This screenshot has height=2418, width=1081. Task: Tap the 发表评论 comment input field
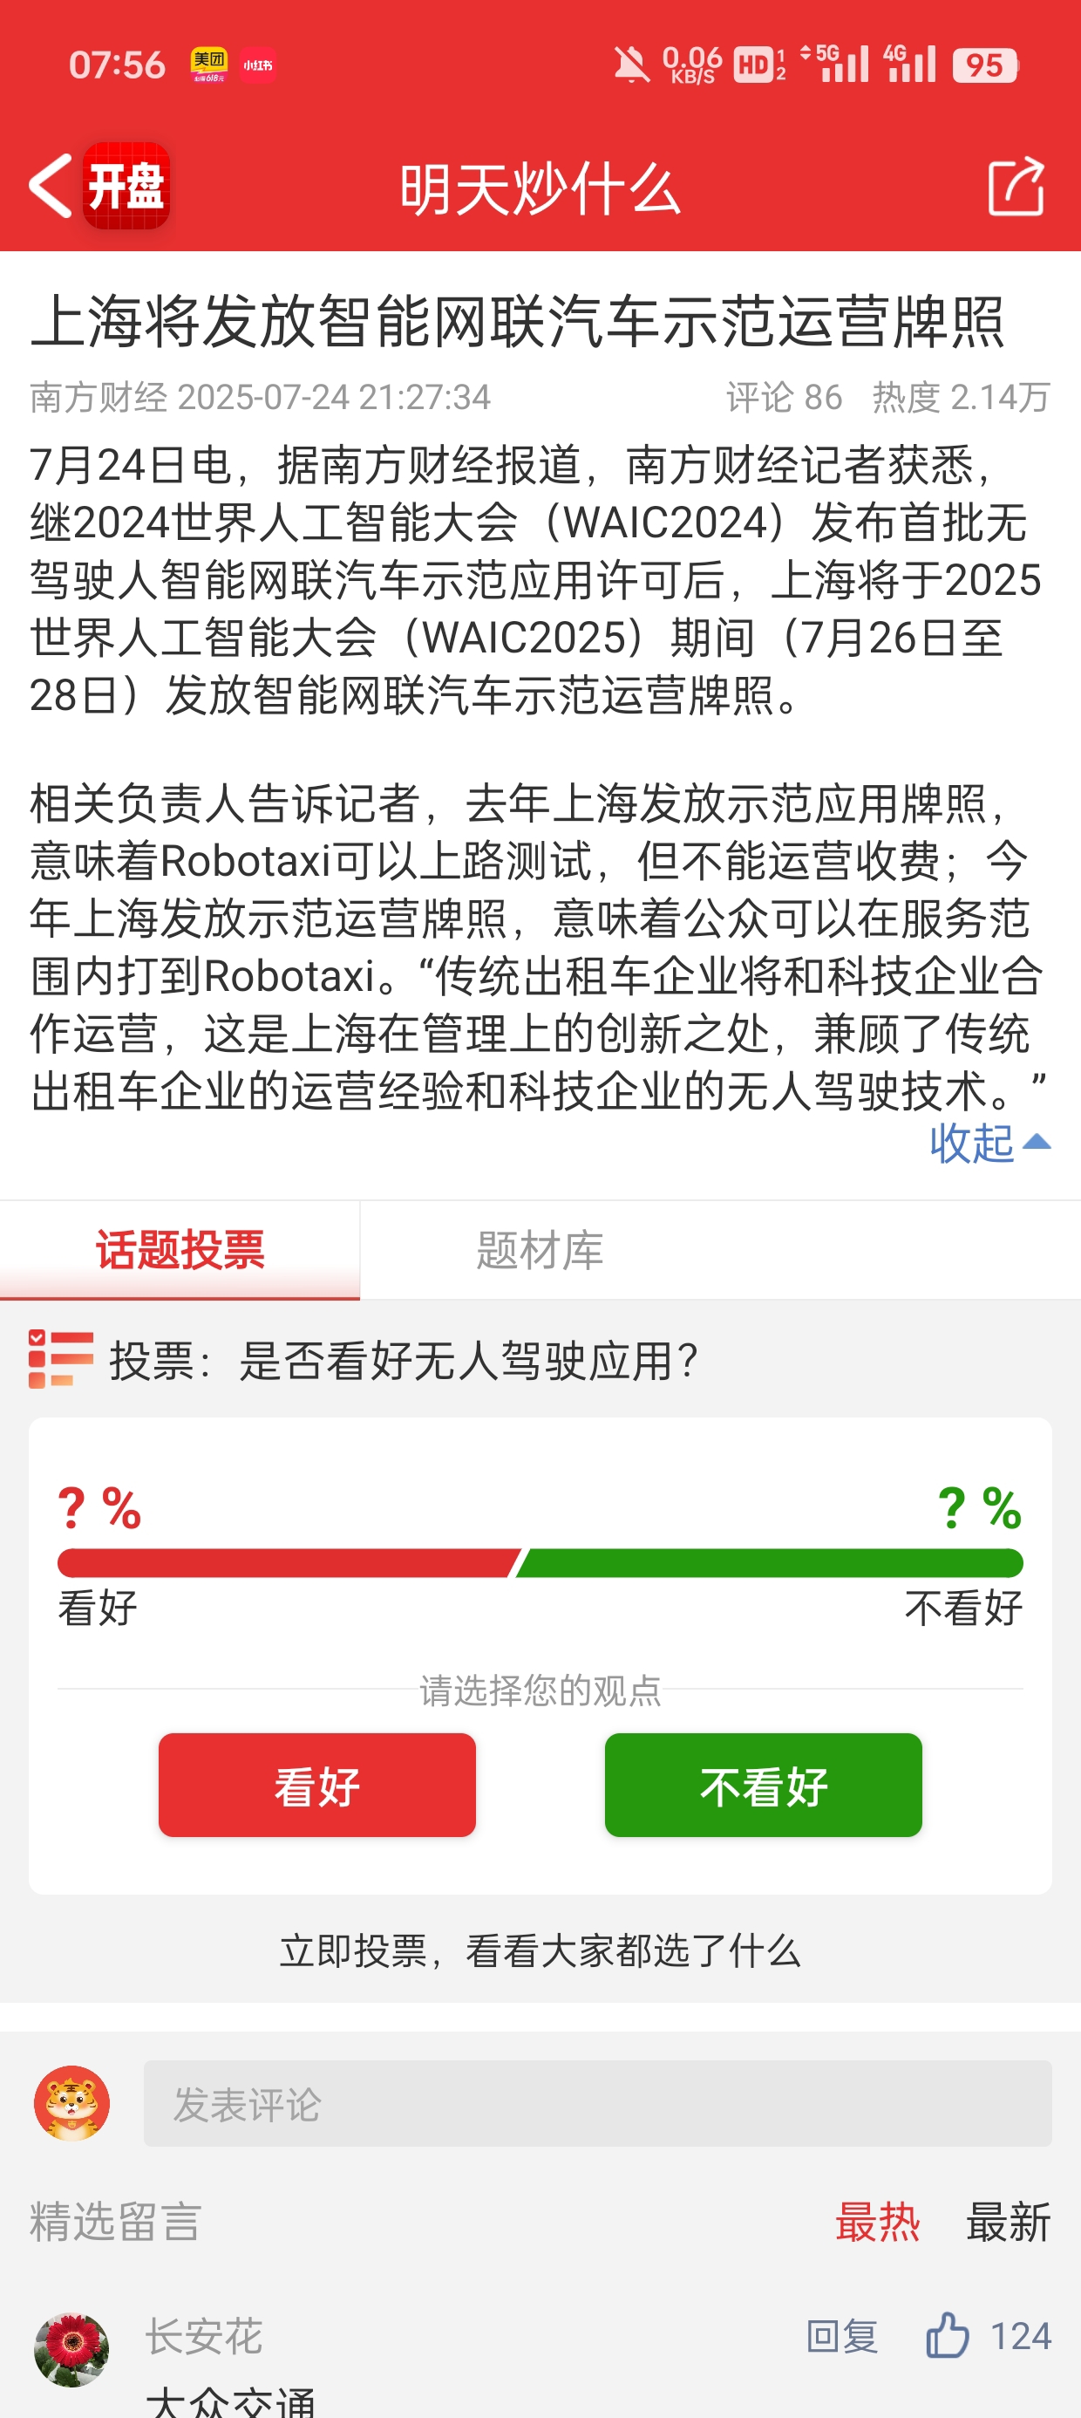pos(598,2102)
